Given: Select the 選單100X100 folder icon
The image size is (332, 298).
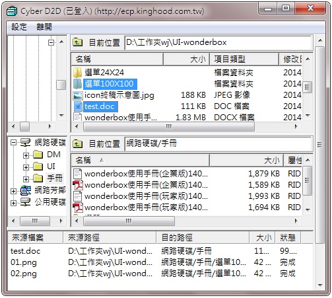Looking at the screenshot, I should 78,84.
